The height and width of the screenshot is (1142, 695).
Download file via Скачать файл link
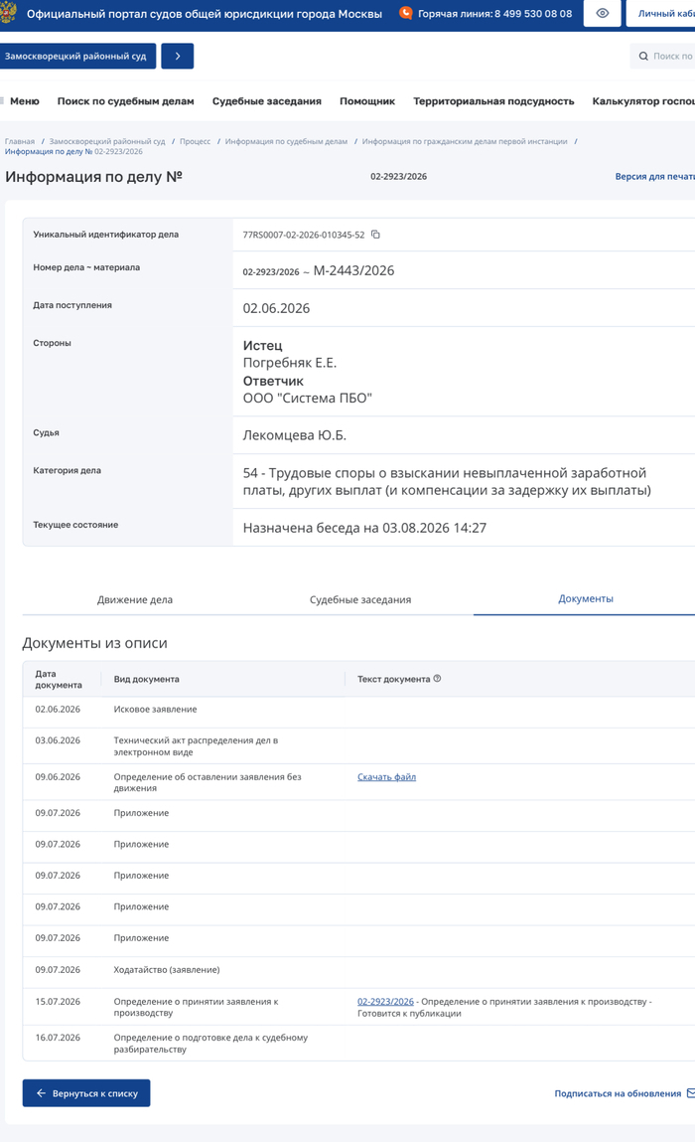pos(386,777)
